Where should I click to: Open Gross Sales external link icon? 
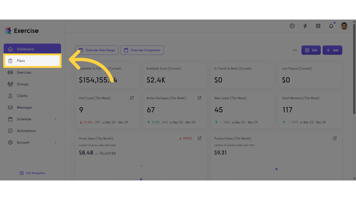coord(199,138)
